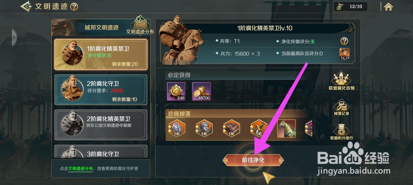This screenshot has height=185, width=413.
Task: Go to home via house icon
Action: (x=388, y=7)
